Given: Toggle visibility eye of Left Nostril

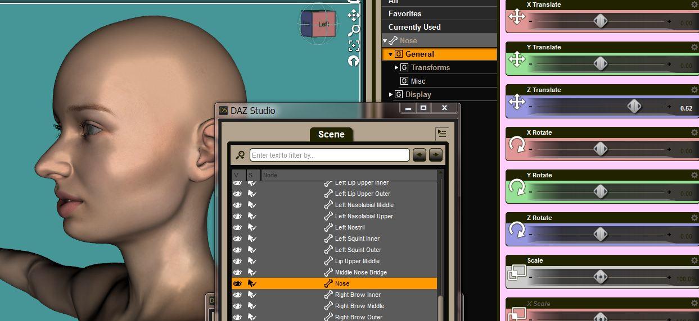Looking at the screenshot, I should point(237,227).
